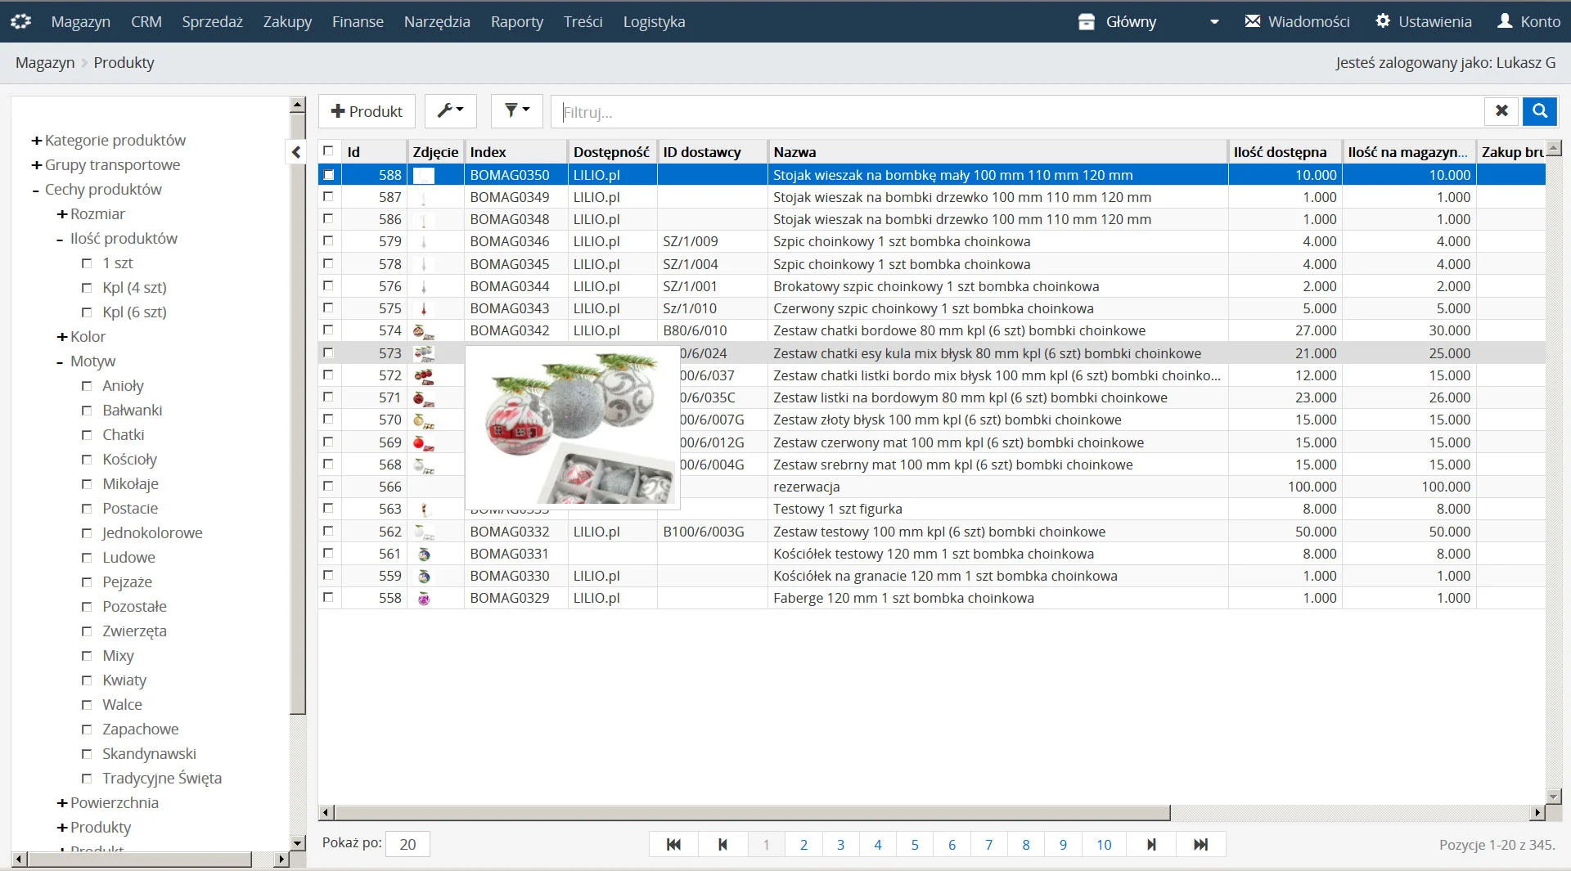The width and height of the screenshot is (1571, 871).
Task: Collapse the sidebar with the left chevron
Action: click(x=296, y=152)
